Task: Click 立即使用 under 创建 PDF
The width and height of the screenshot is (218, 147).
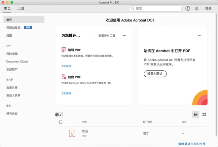Action: click(66, 93)
